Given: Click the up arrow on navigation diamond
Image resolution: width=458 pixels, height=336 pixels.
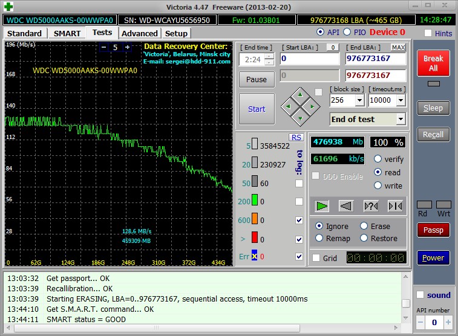Looking at the screenshot, I should [x=301, y=95].
